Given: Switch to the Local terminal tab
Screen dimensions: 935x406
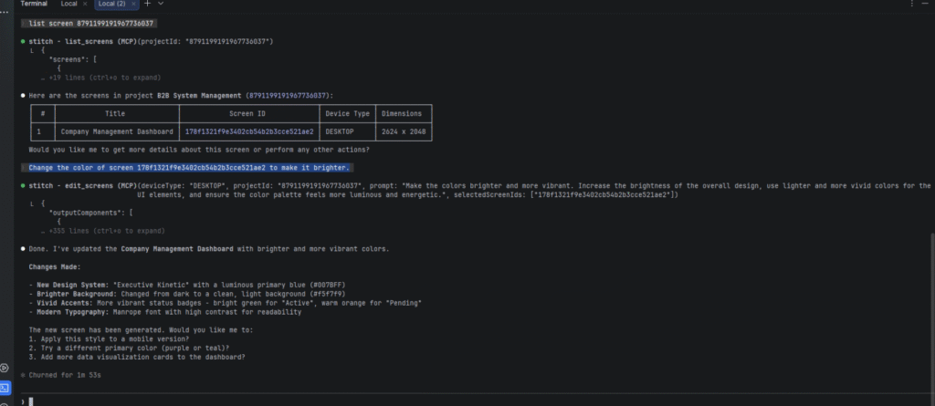Looking at the screenshot, I should [68, 5].
